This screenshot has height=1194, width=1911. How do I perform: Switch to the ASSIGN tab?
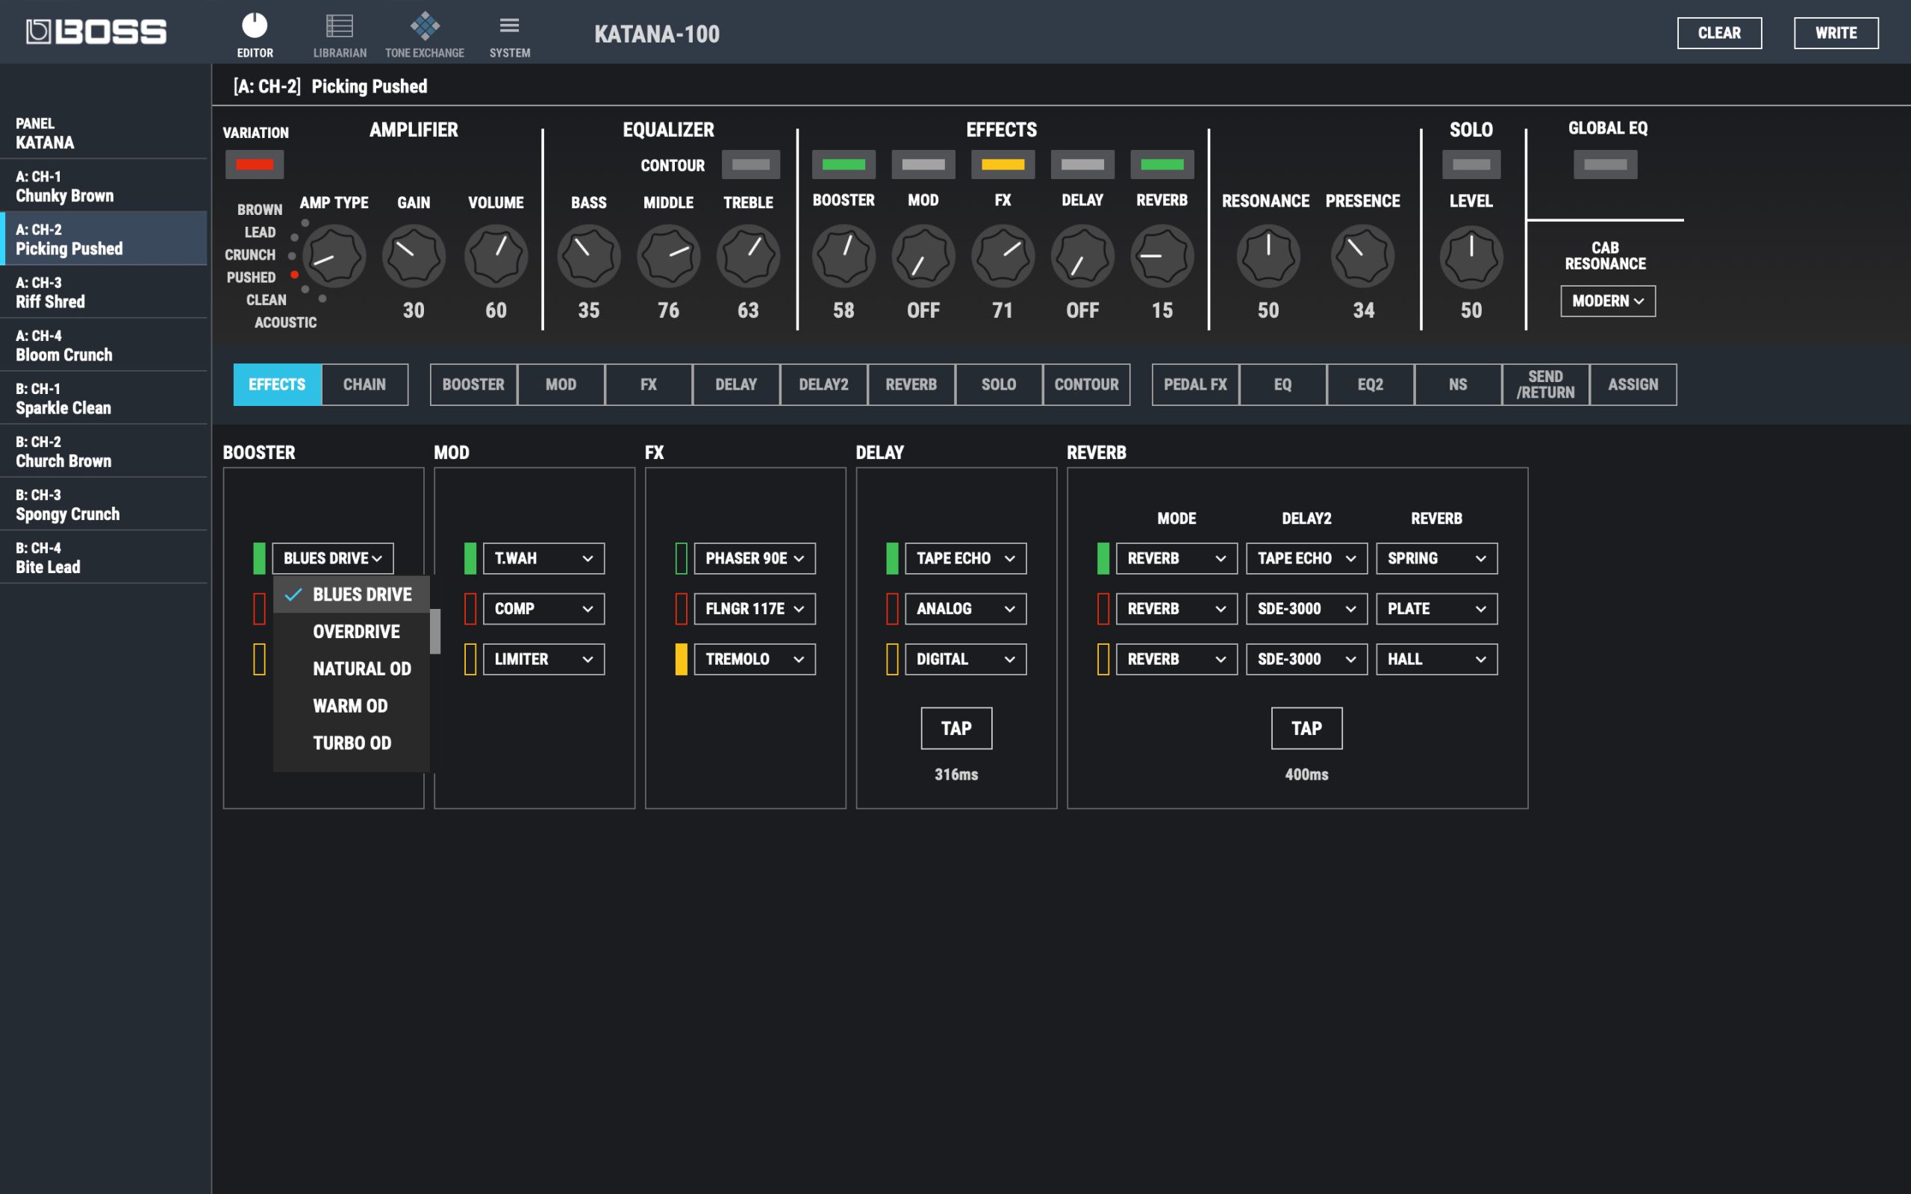[1633, 384]
